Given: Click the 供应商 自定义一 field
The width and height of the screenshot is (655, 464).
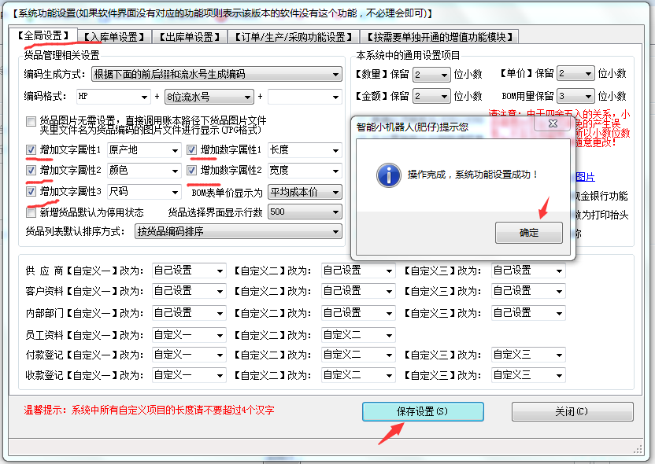Looking at the screenshot, I should click(x=188, y=271).
